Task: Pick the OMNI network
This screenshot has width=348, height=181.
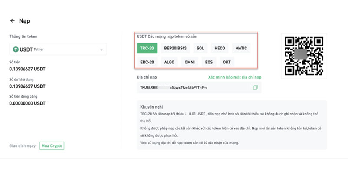Action: pyautogui.click(x=190, y=62)
